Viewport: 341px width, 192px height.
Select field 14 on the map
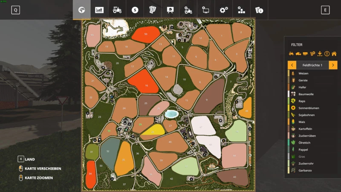coord(165,78)
